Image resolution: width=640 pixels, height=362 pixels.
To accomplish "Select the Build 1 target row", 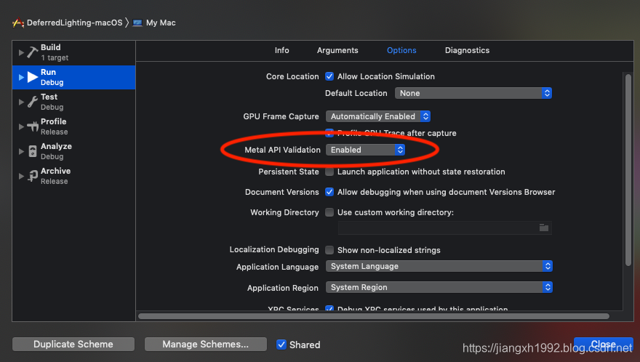I will click(74, 52).
